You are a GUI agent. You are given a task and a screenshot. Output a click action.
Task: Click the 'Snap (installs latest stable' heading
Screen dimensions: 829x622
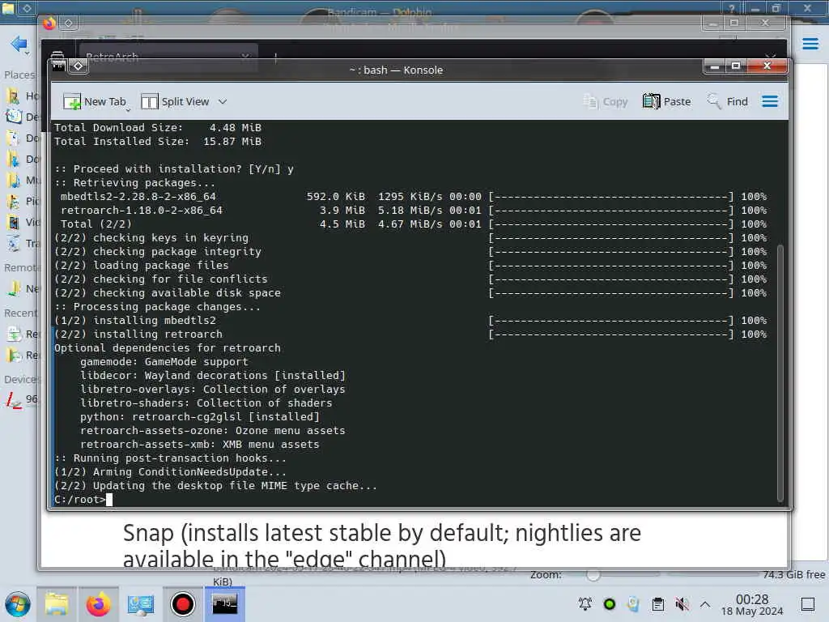382,546
